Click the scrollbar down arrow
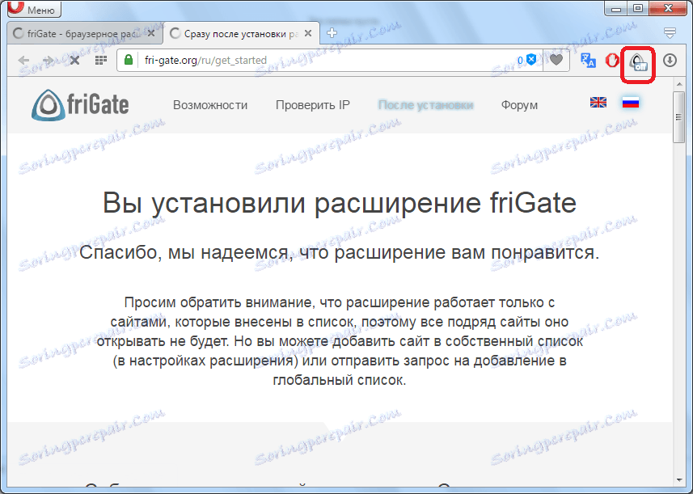693x494 pixels. (x=678, y=480)
